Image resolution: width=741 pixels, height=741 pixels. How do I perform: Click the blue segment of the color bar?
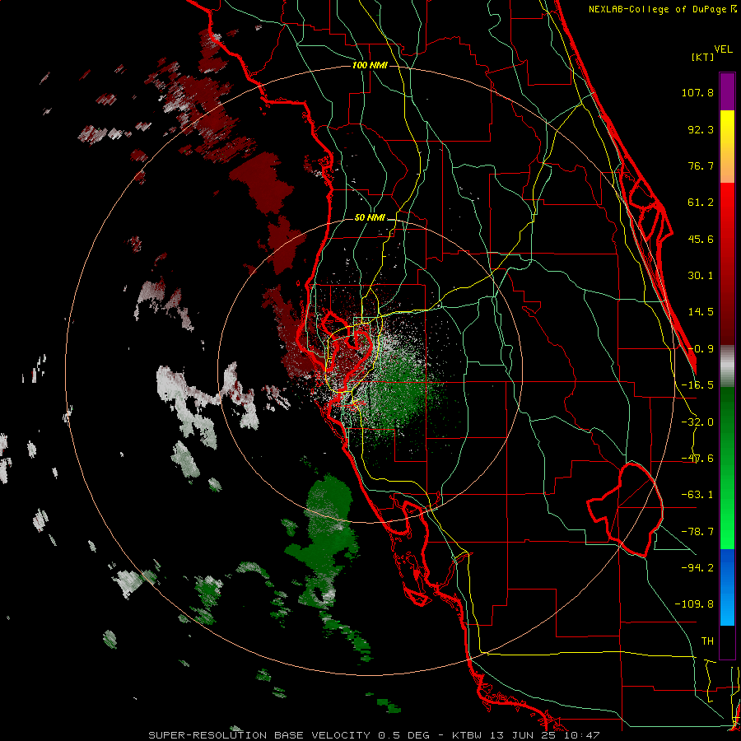click(x=727, y=587)
